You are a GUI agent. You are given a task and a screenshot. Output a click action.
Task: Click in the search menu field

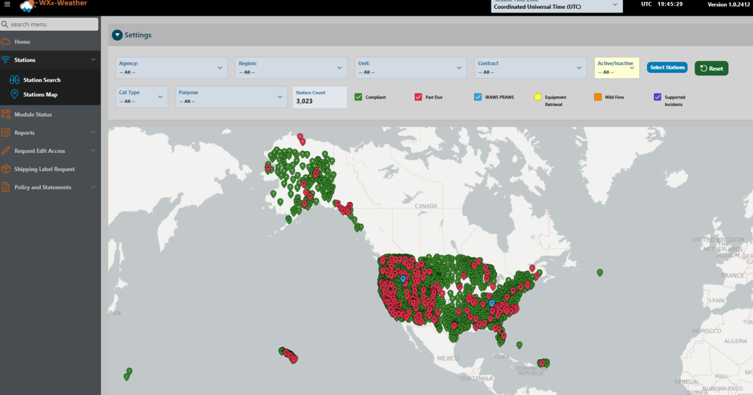[49, 24]
